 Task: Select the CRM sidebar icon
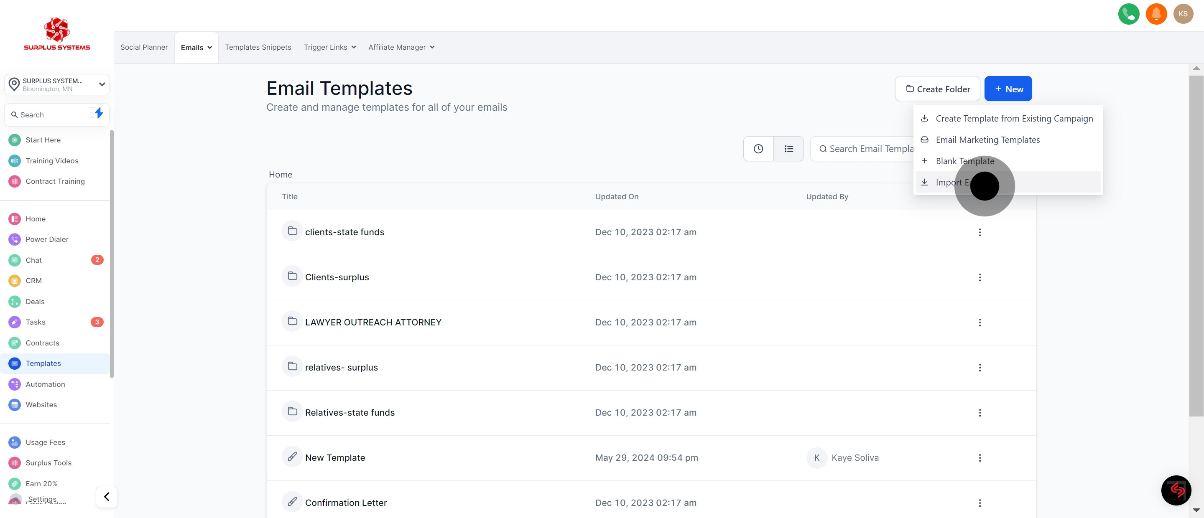pyautogui.click(x=14, y=281)
